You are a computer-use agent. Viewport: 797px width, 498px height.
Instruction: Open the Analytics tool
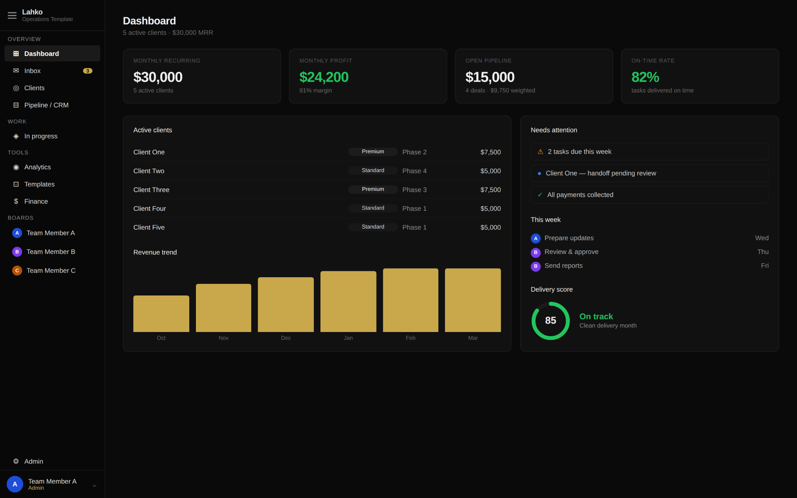point(52,167)
